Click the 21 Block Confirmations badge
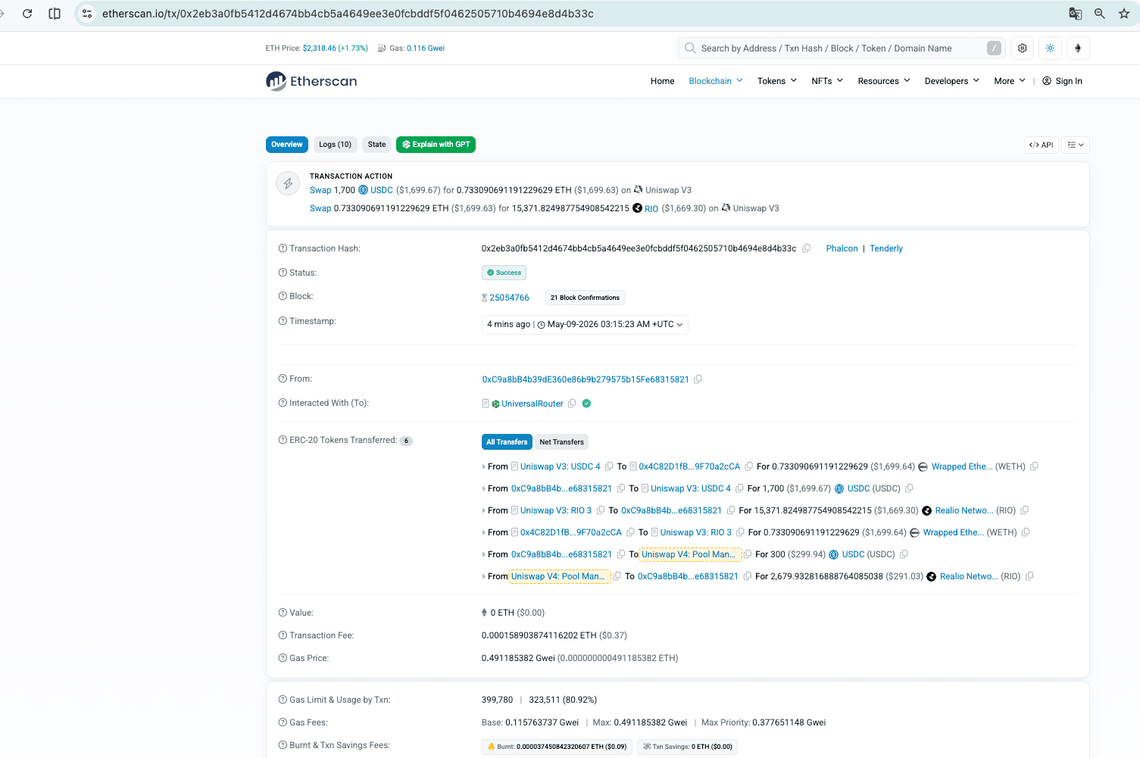The width and height of the screenshot is (1140, 758). click(x=585, y=298)
